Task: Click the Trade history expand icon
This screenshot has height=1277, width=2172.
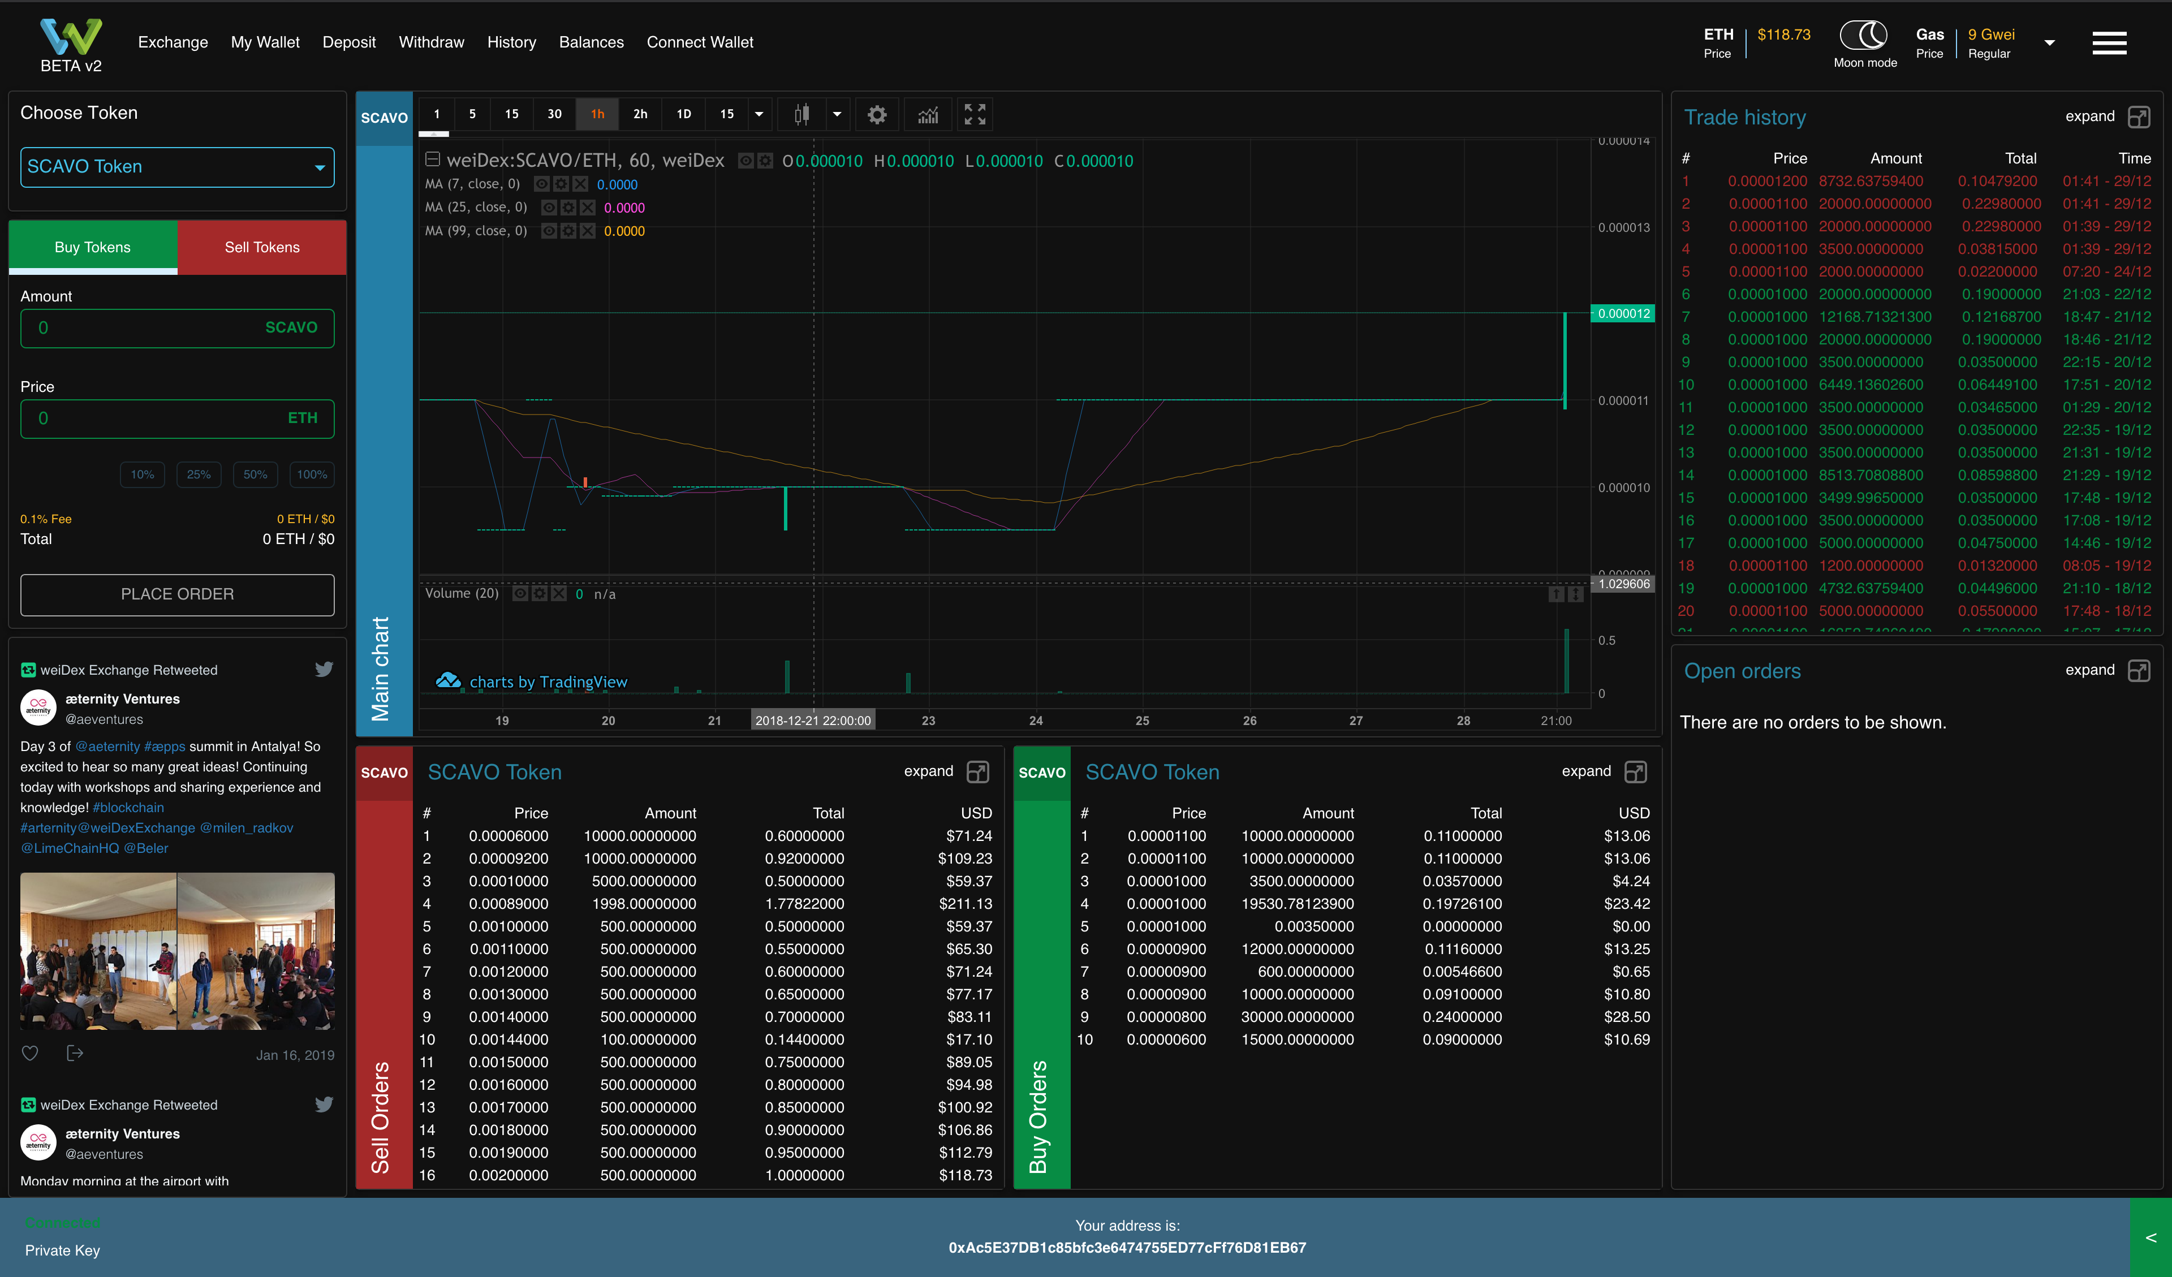Action: (2139, 117)
